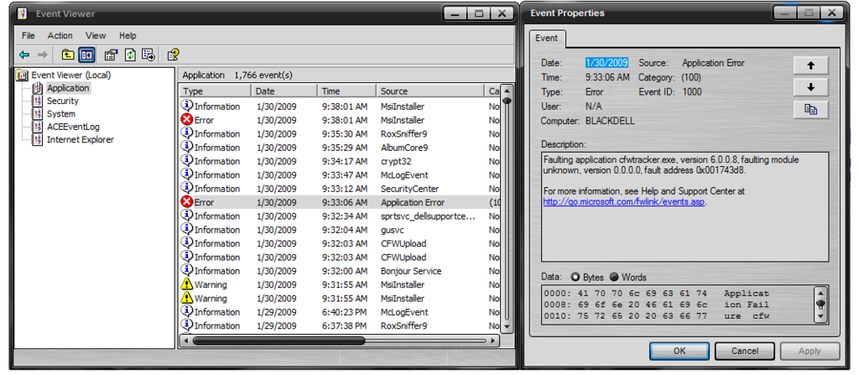Screen dimensions: 859x375
Task: Click the Up One Level folder icon
Action: pyautogui.click(x=68, y=55)
